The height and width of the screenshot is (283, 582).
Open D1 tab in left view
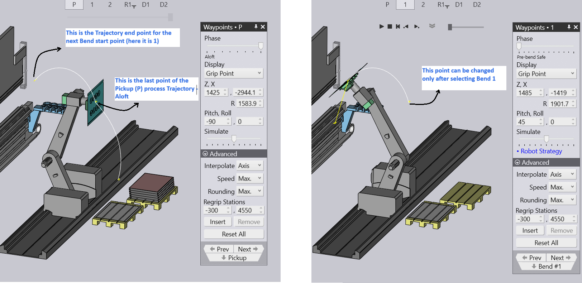click(x=145, y=5)
